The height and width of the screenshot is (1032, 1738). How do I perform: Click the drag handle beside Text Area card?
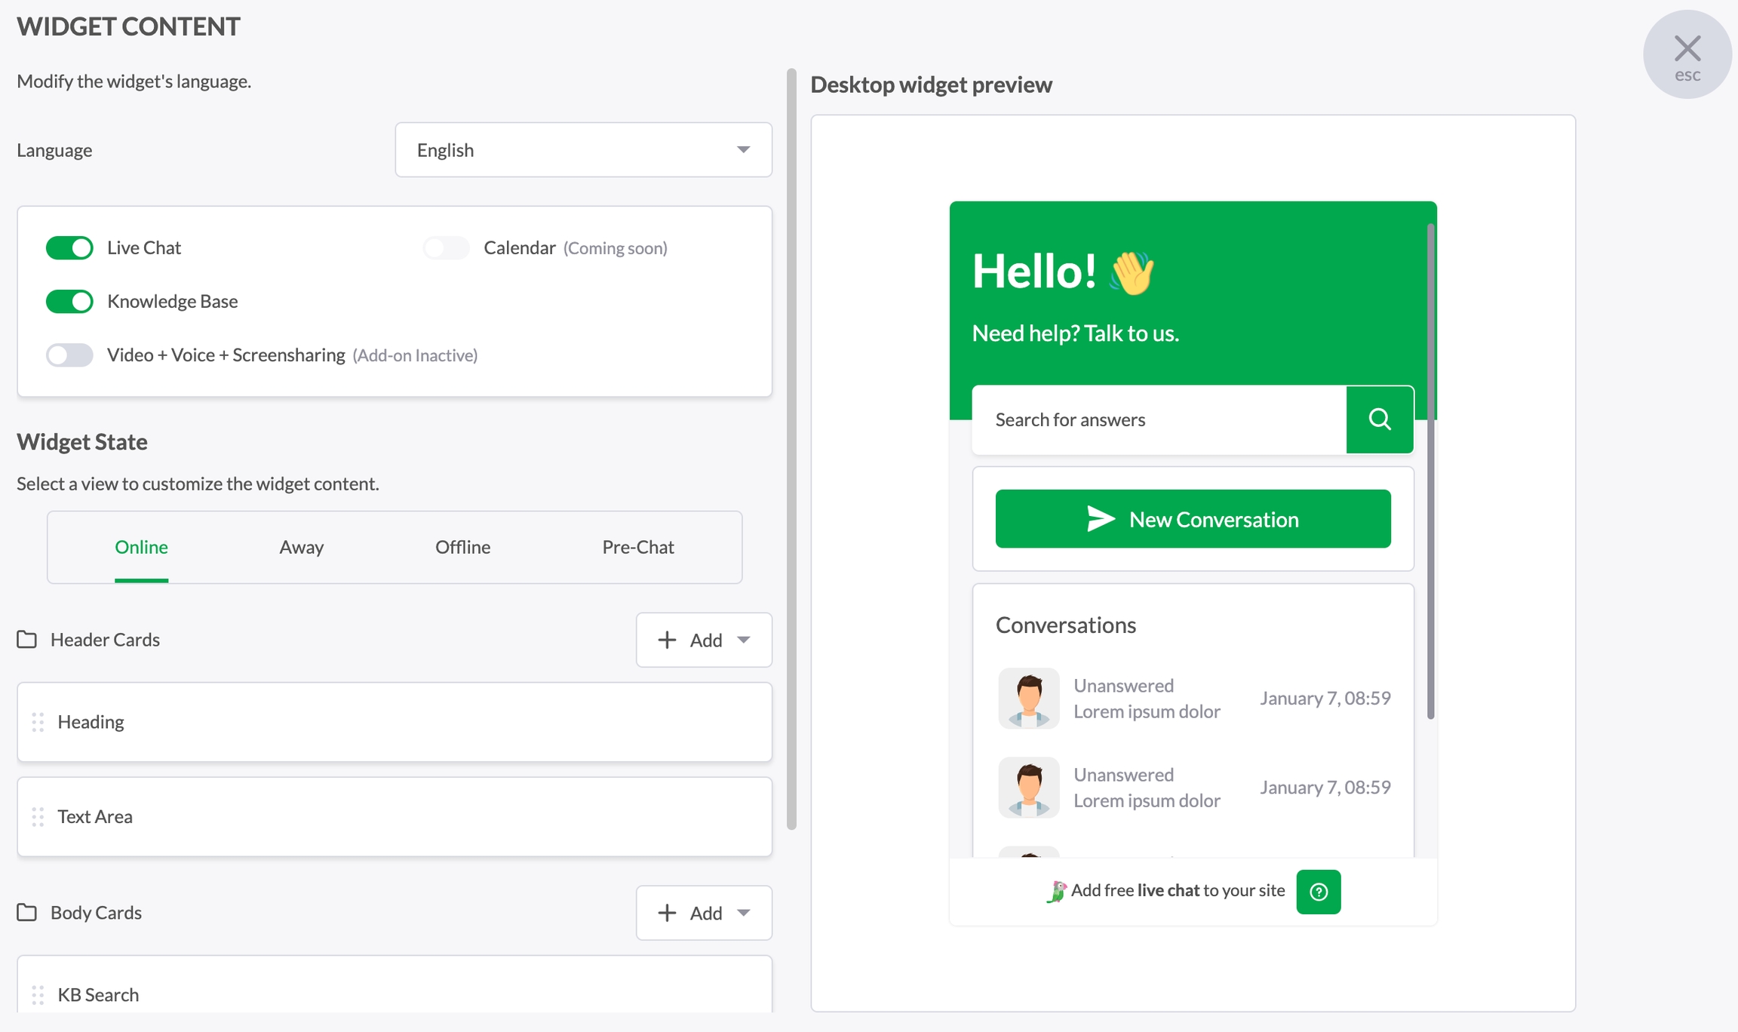click(38, 817)
